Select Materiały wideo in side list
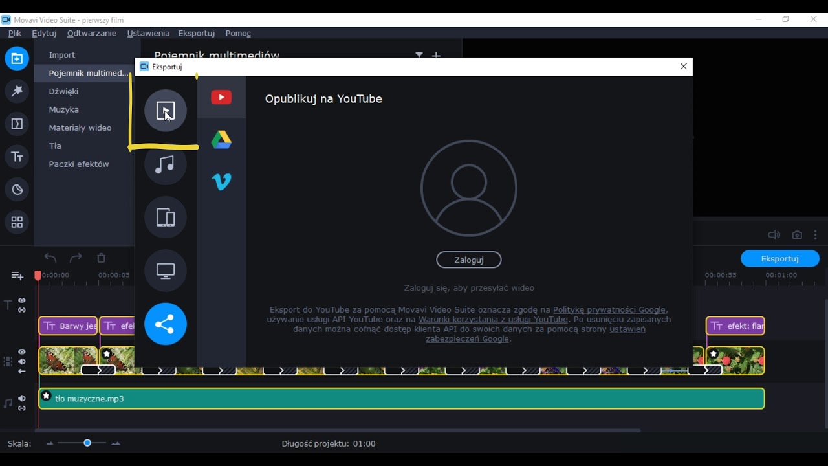Image resolution: width=828 pixels, height=466 pixels. point(80,128)
